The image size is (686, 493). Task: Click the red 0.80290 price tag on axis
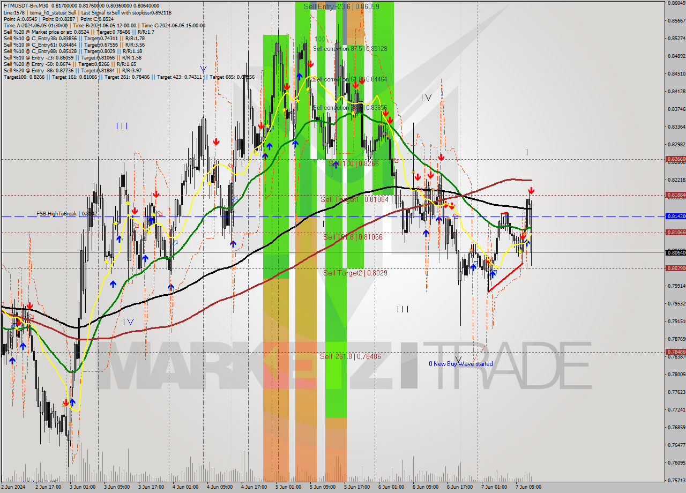pos(675,268)
